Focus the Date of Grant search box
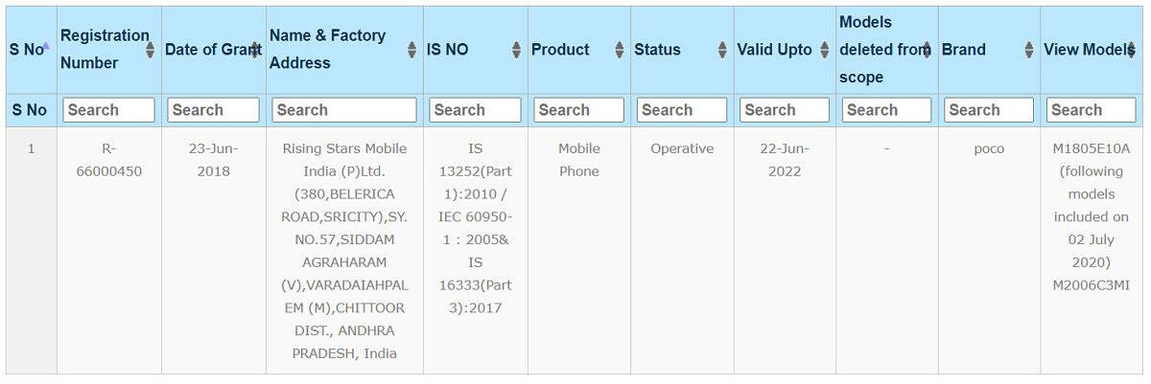Image resolution: width=1151 pixels, height=384 pixels. (x=214, y=110)
